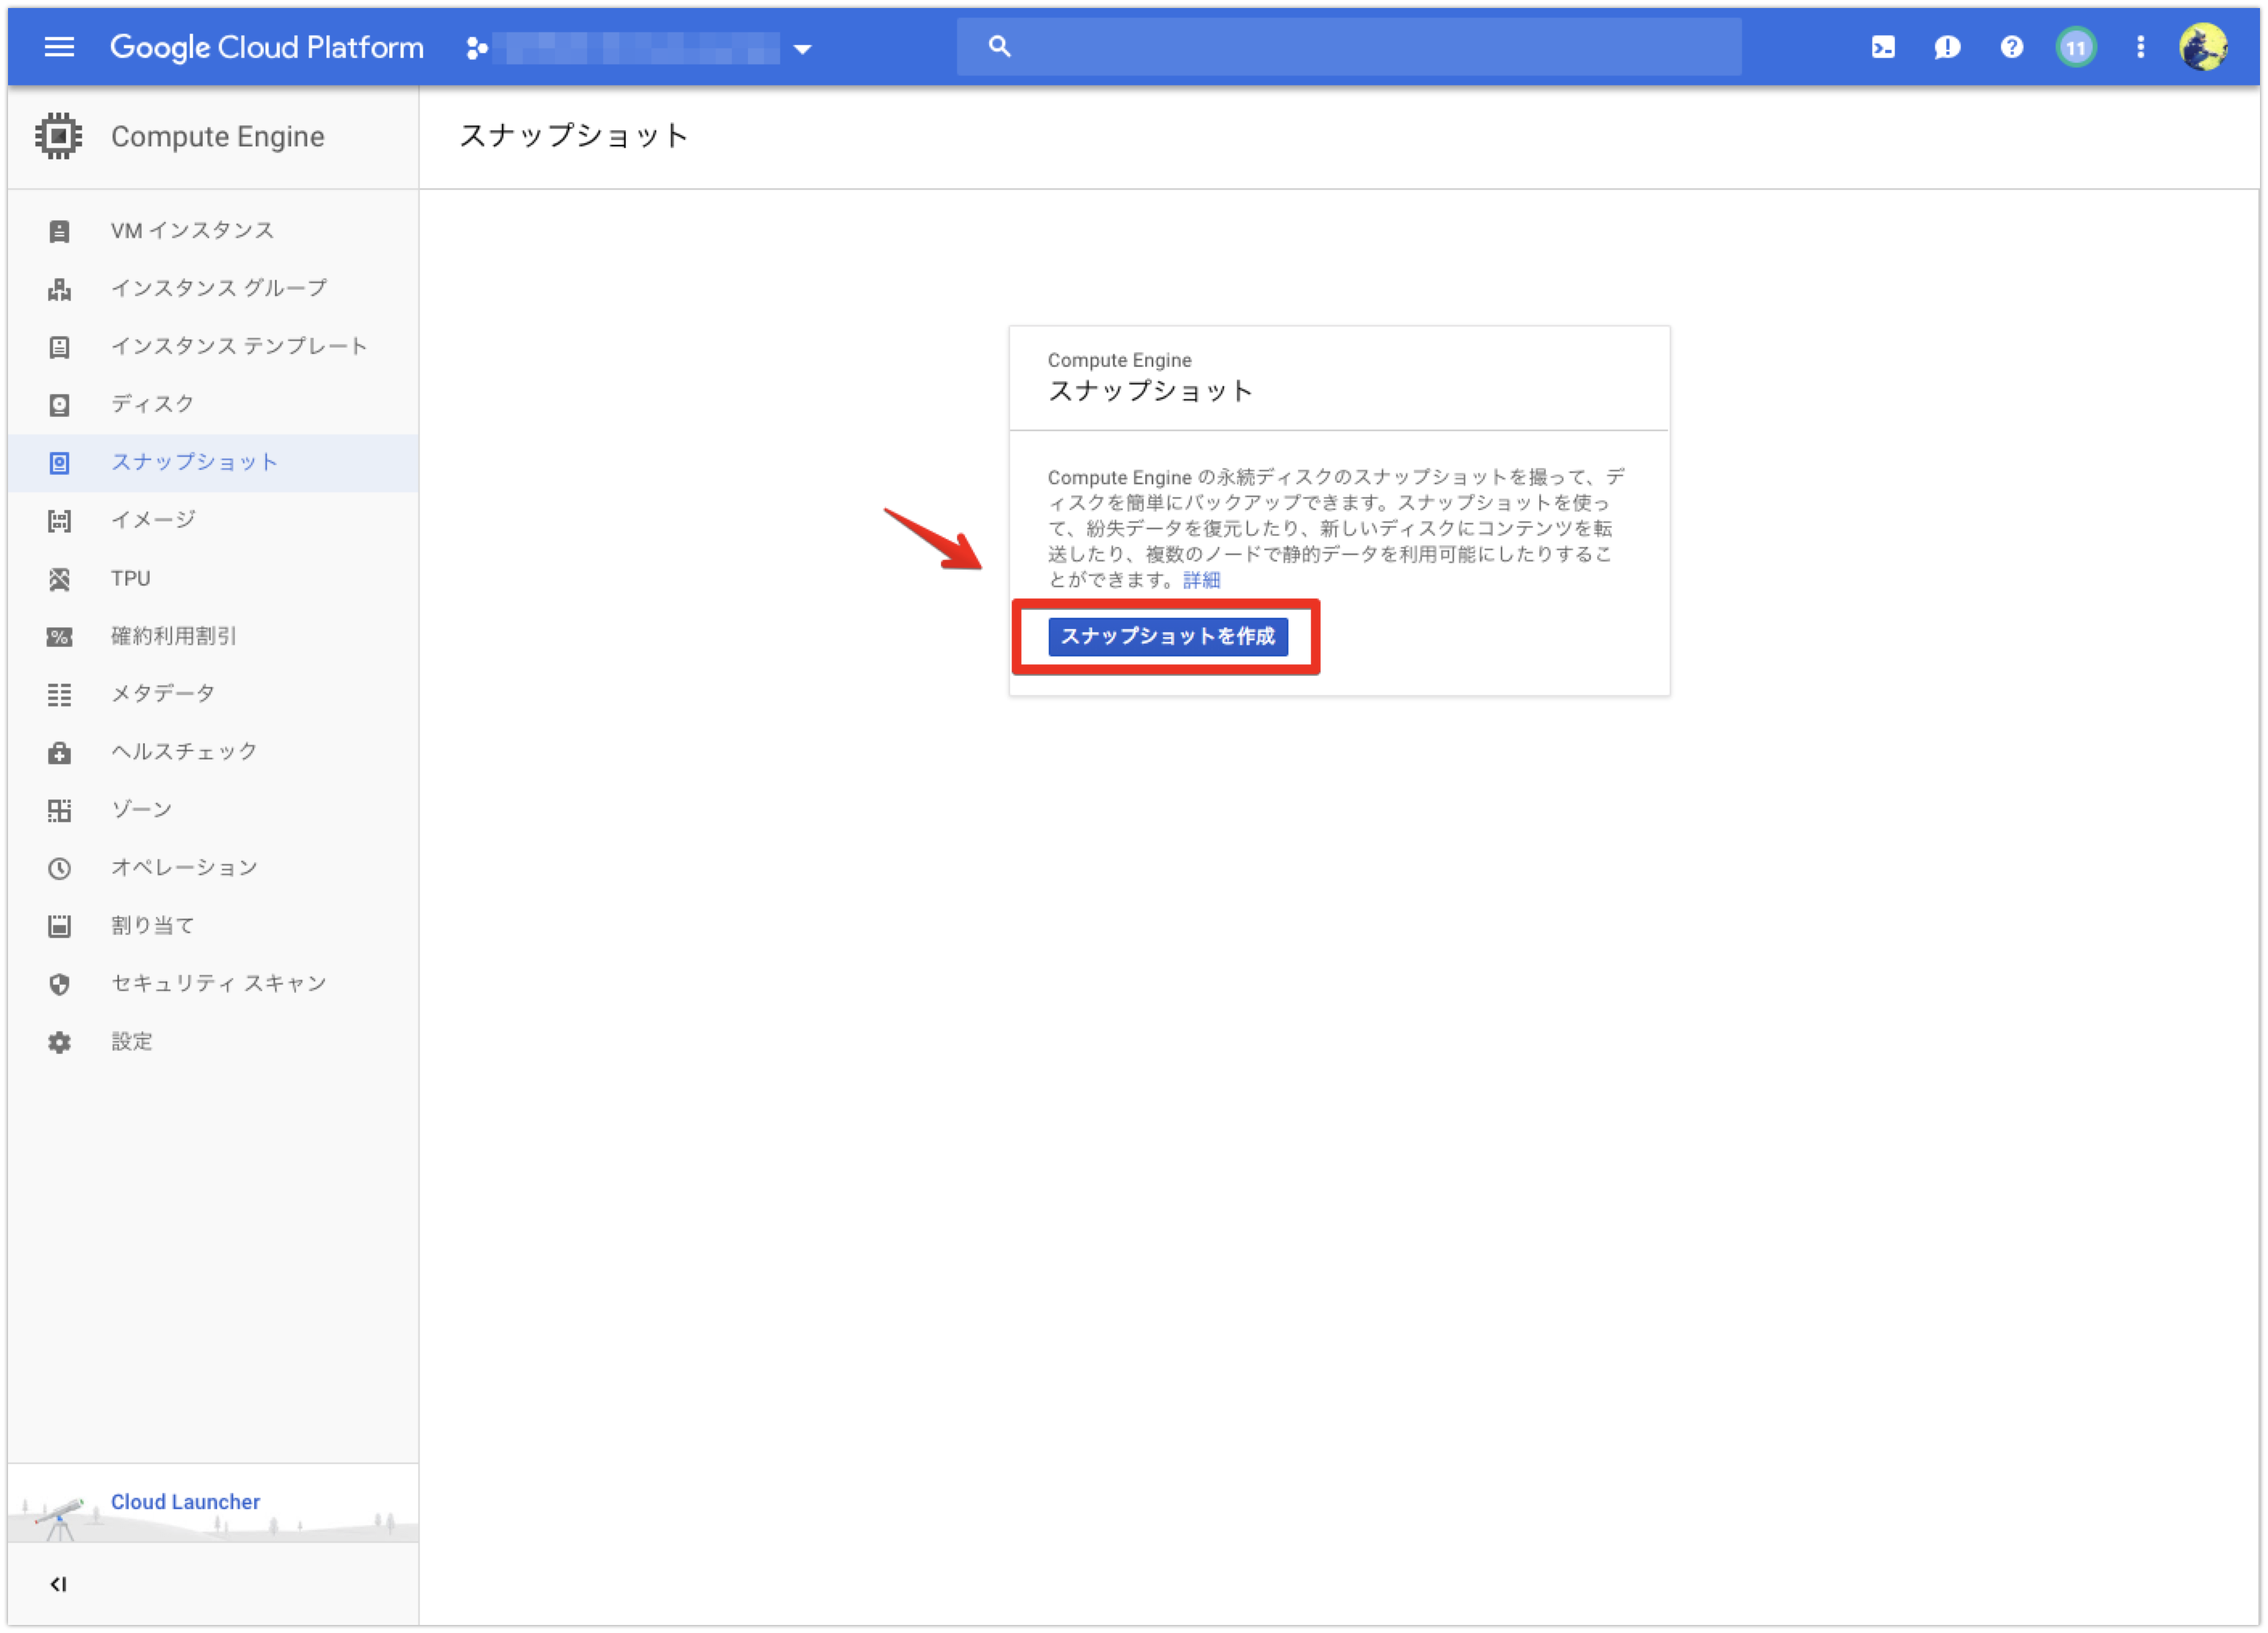Open the help question mark icon
Viewport: 2268px width, 1633px height.
tap(2011, 47)
